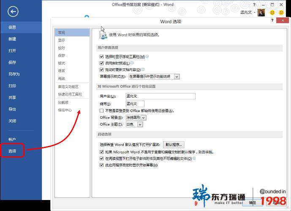Click the user account profile picture
This screenshot has width=291, height=211.
[x=261, y=13]
